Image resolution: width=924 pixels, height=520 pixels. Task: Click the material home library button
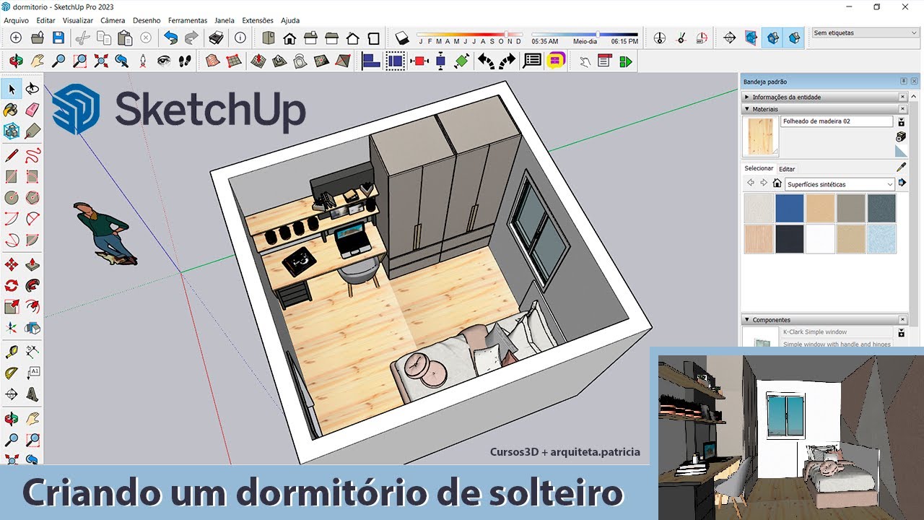(777, 183)
